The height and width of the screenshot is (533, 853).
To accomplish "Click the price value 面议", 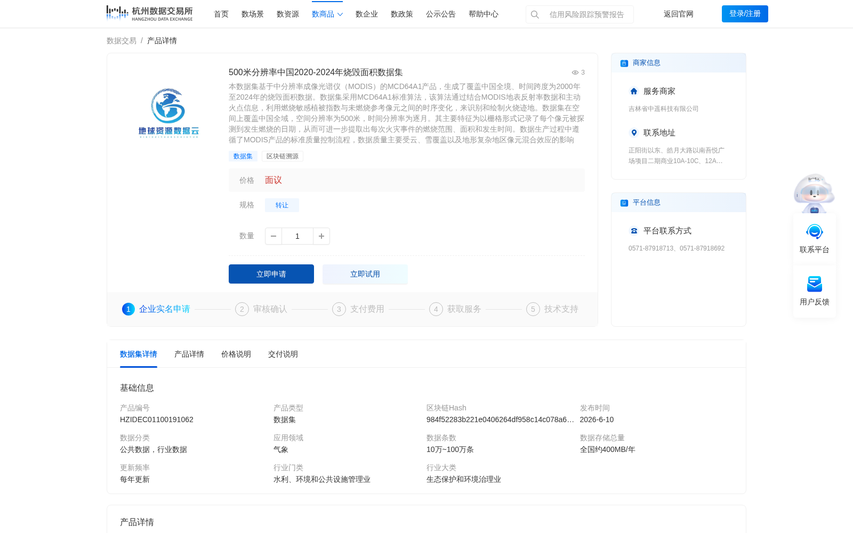I will (x=273, y=180).
